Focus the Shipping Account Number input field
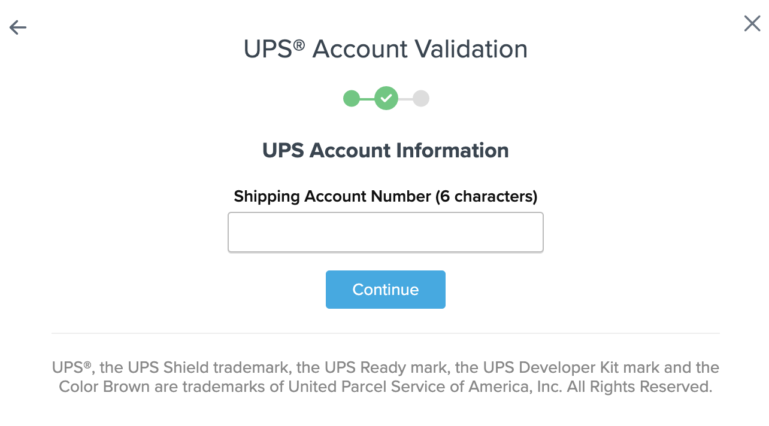This screenshot has height=426, width=769. click(385, 232)
